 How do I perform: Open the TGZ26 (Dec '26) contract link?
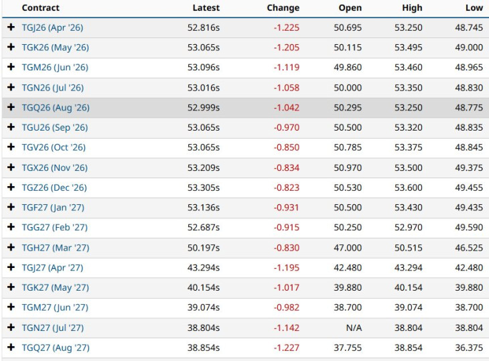(54, 188)
